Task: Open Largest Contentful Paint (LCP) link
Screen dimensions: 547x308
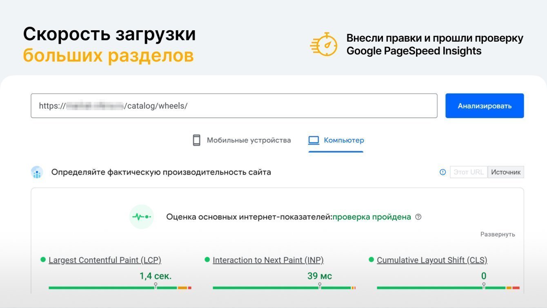Action: 105,260
